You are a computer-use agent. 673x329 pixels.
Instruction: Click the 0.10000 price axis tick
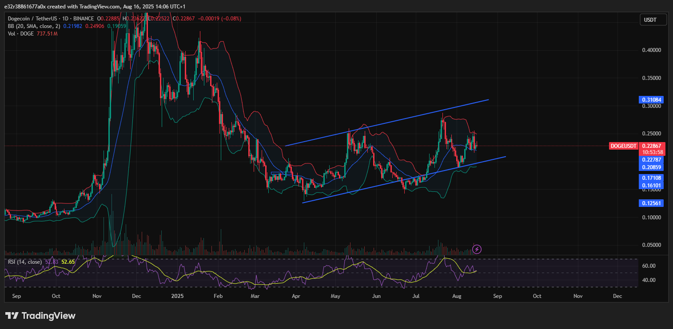652,218
